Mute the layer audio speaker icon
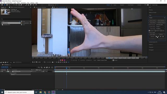167x94 pixels. (2, 72)
